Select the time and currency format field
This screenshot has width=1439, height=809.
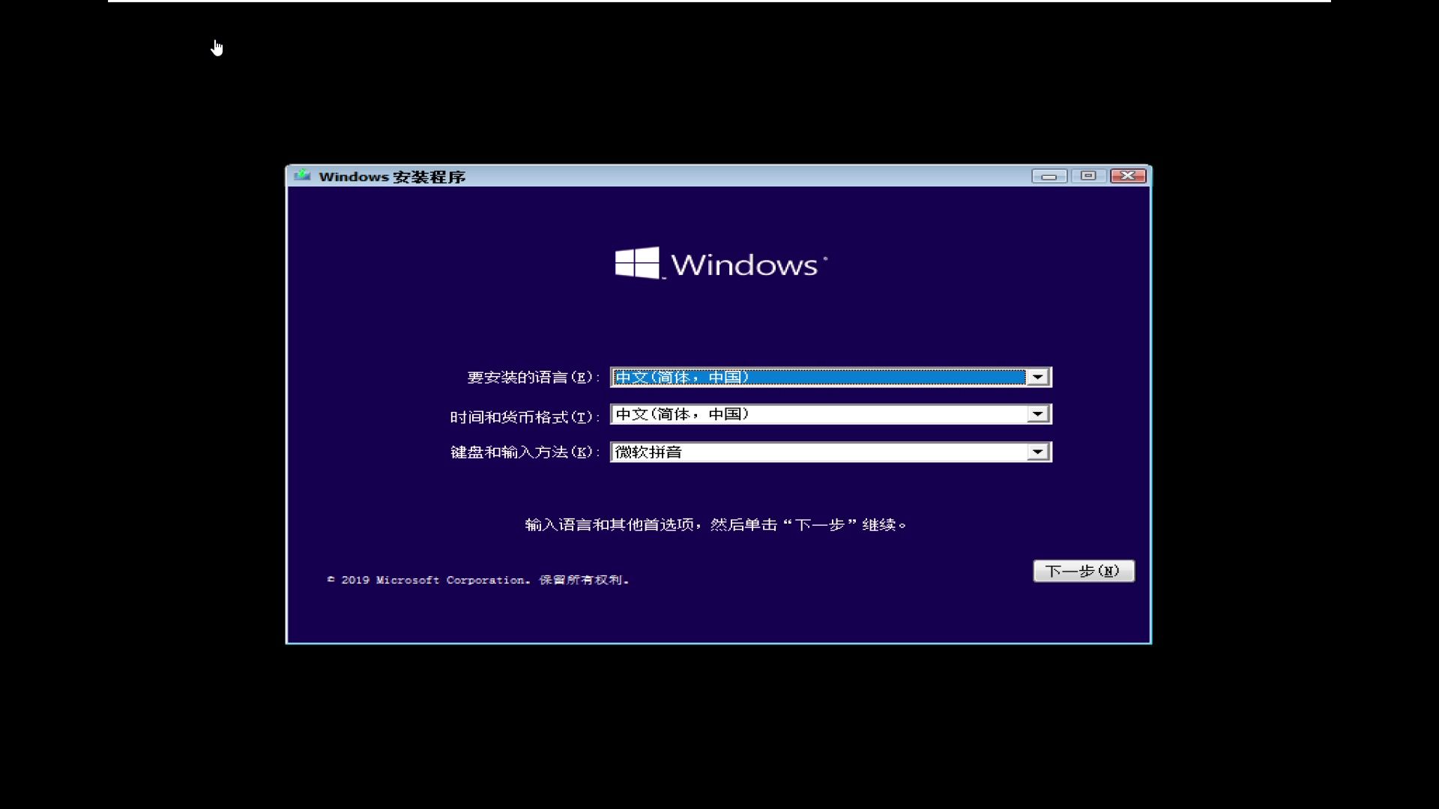click(x=831, y=414)
